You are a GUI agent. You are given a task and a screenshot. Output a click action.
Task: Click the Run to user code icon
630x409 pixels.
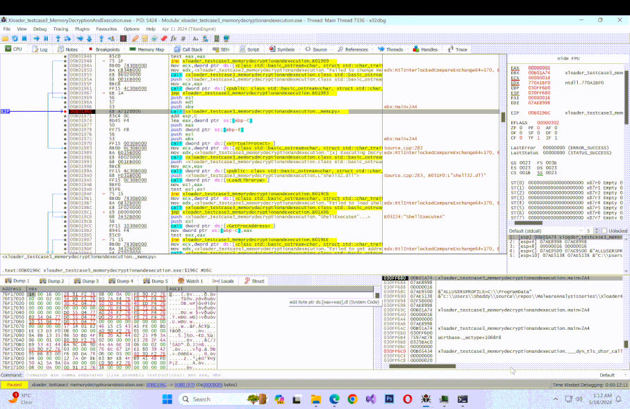click(x=111, y=39)
